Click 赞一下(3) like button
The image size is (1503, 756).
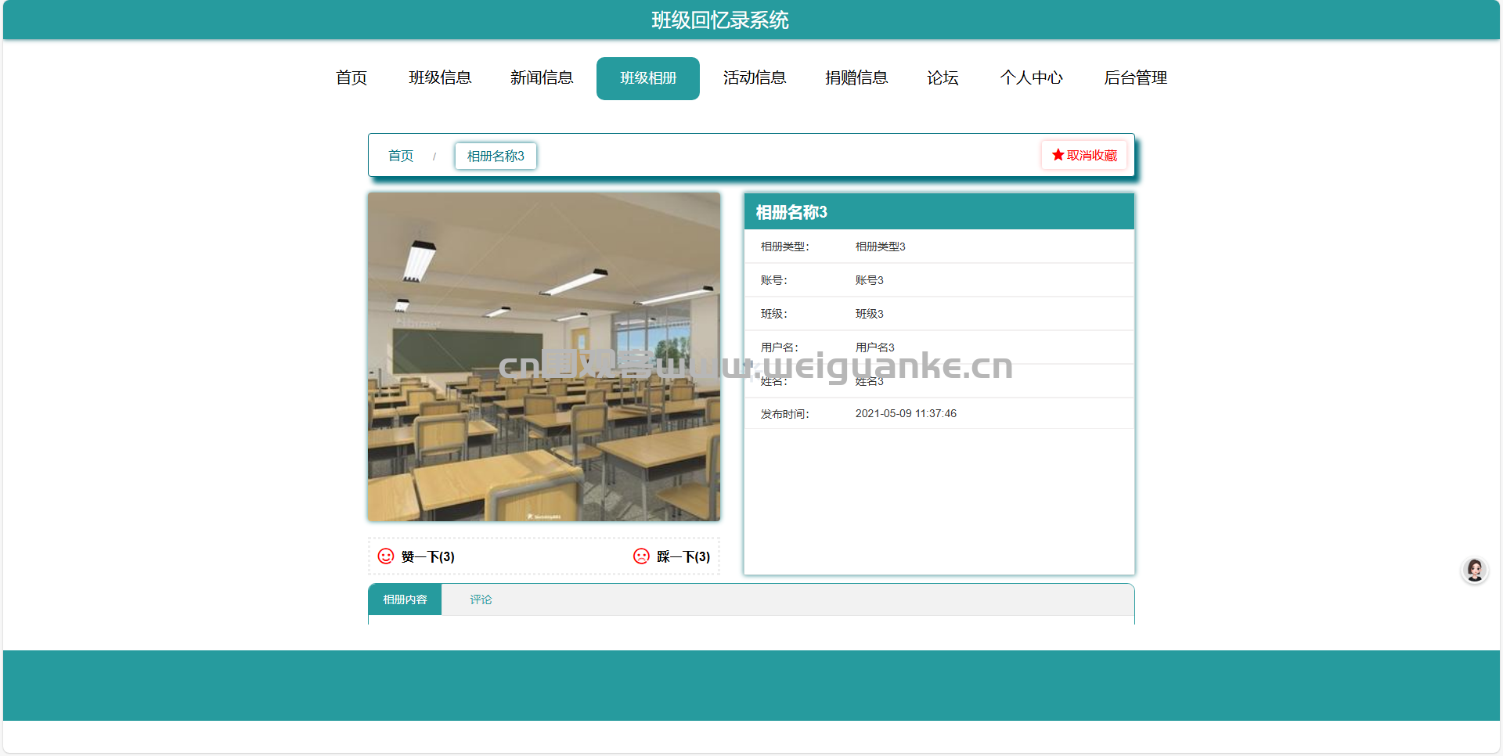[x=416, y=556]
